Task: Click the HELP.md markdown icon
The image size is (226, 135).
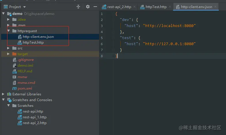Action: (x=14, y=71)
